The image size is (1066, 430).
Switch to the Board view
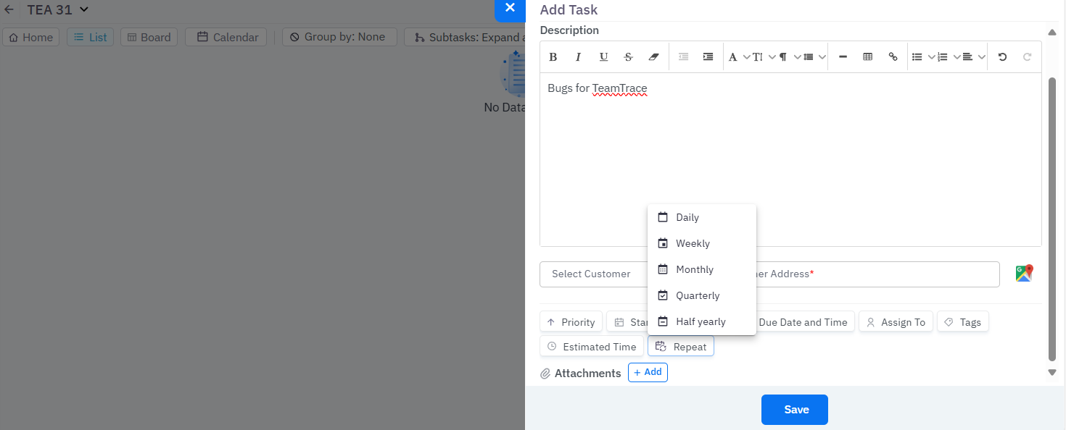(149, 37)
